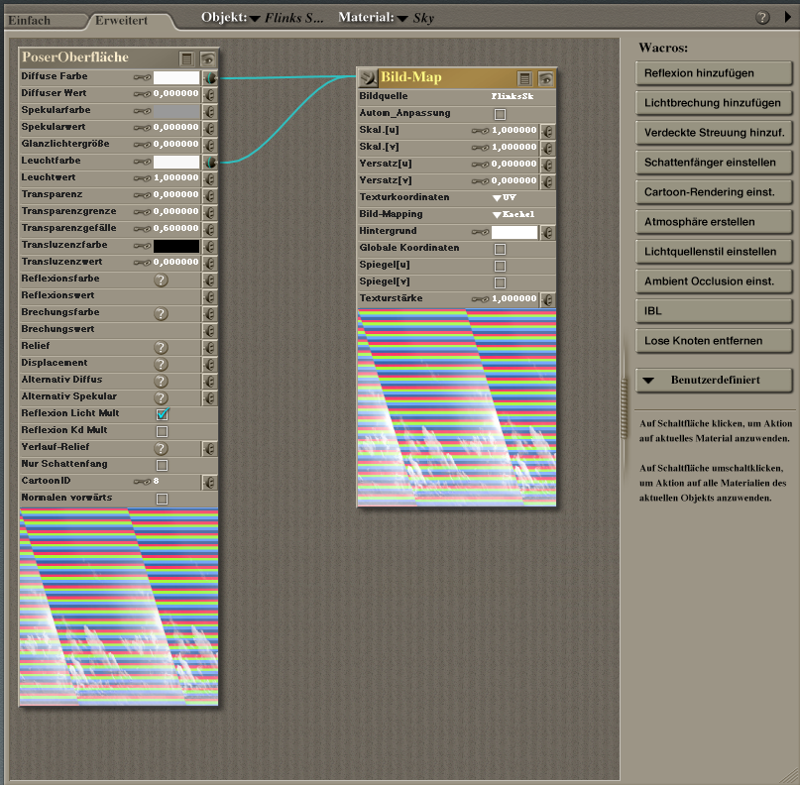Click the Spekularfarbe plug connector icon

pos(210,112)
